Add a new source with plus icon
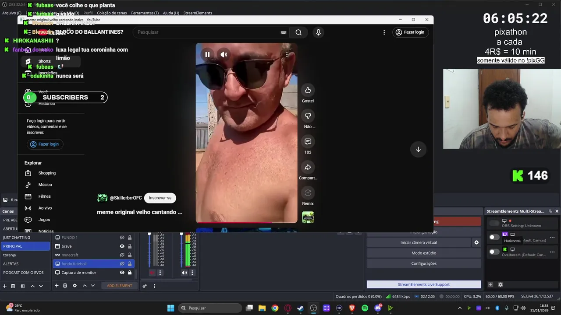561x315 pixels. tap(57, 286)
